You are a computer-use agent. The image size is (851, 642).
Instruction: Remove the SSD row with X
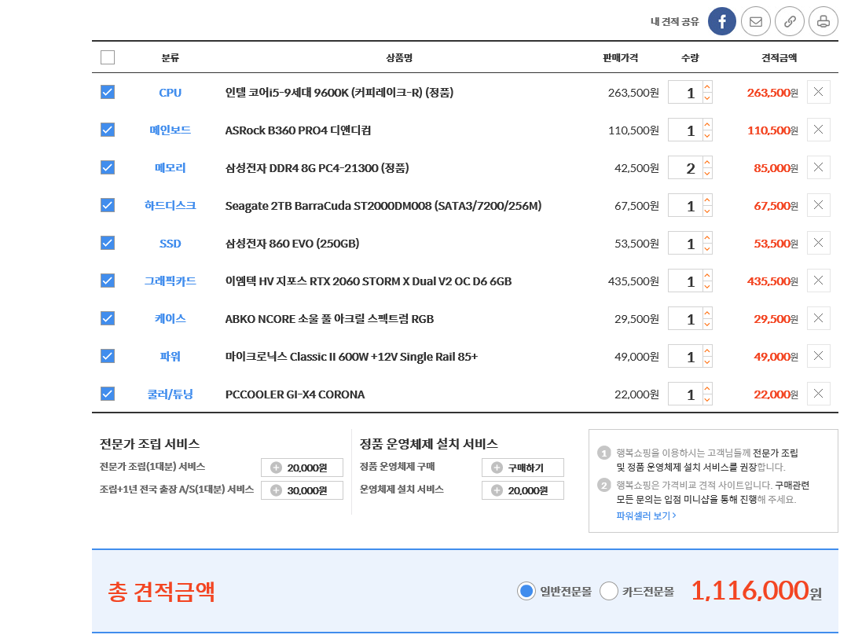coord(818,243)
